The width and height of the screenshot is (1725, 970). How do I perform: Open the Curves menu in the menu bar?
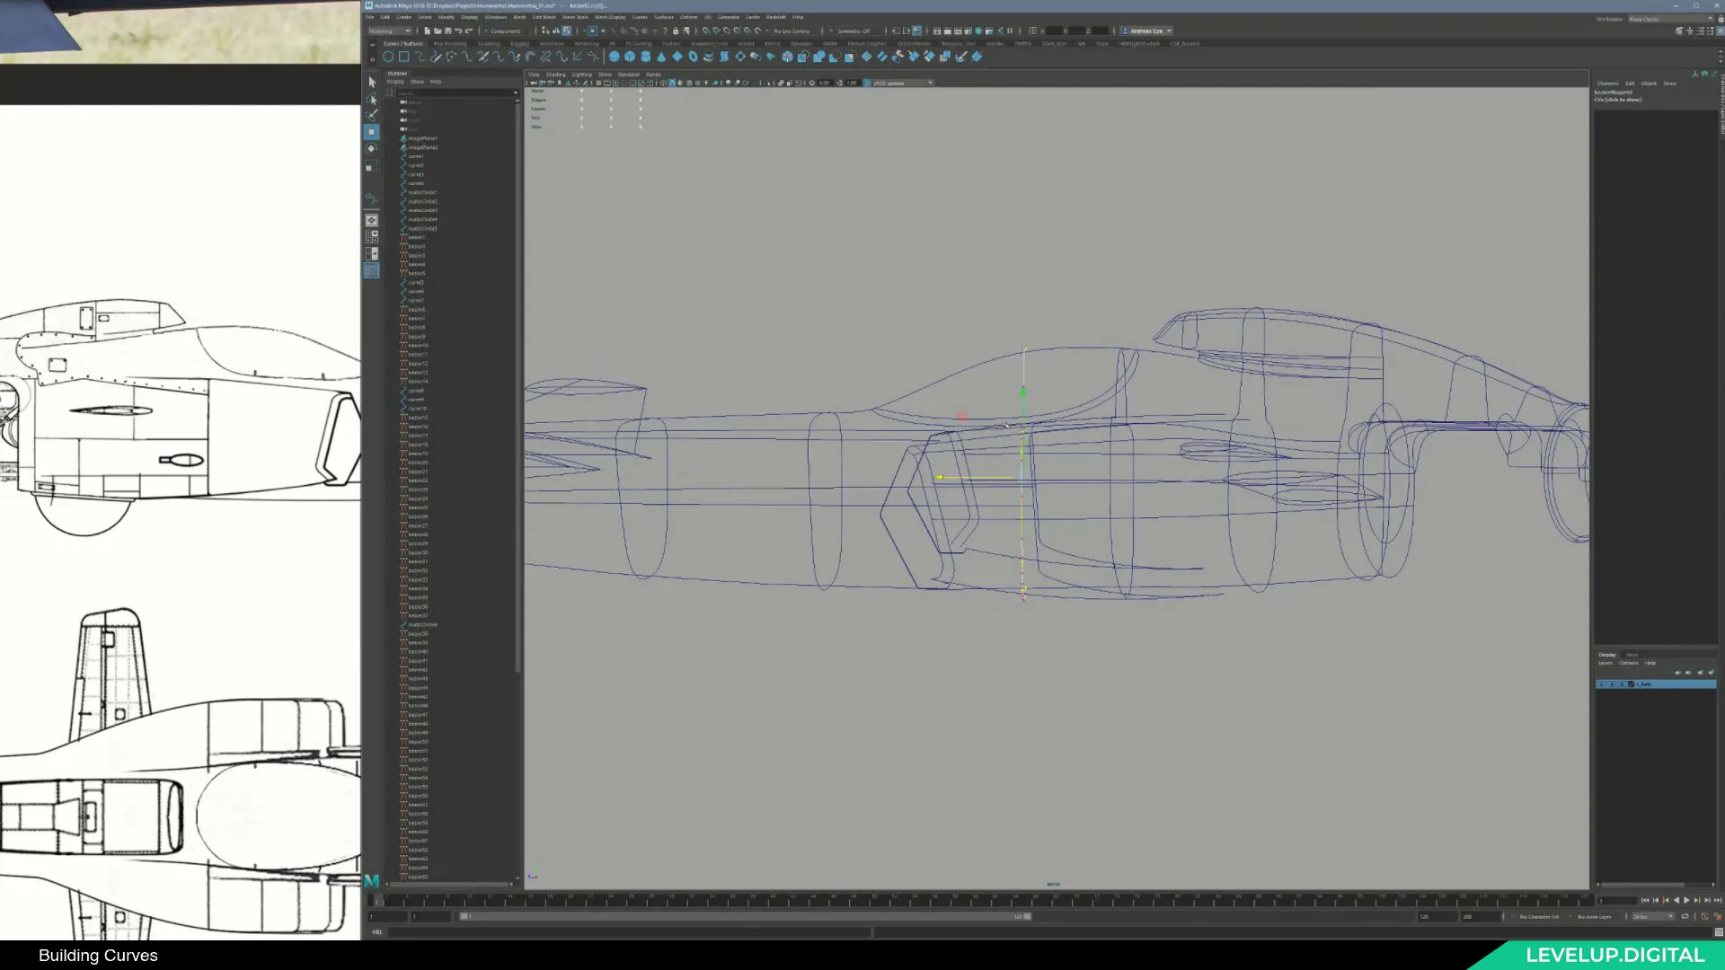coord(641,17)
